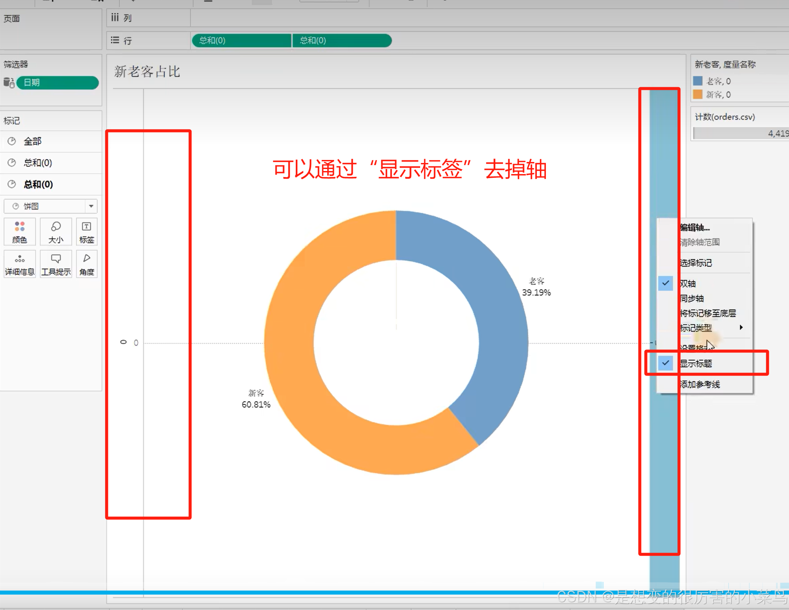Open the Size marks card
This screenshot has width=789, height=610.
click(x=56, y=231)
